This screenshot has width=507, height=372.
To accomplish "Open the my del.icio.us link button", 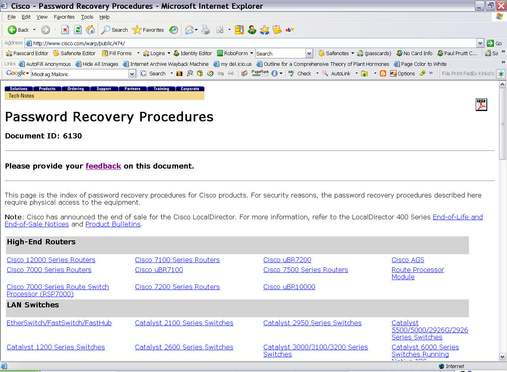I will (233, 64).
